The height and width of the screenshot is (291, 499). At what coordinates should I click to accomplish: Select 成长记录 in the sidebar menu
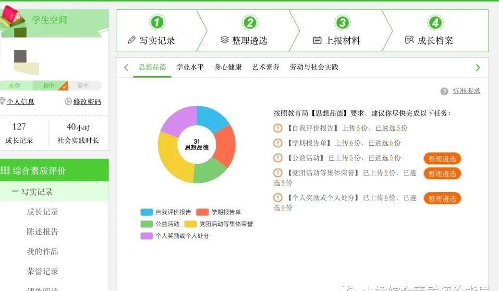[43, 212]
